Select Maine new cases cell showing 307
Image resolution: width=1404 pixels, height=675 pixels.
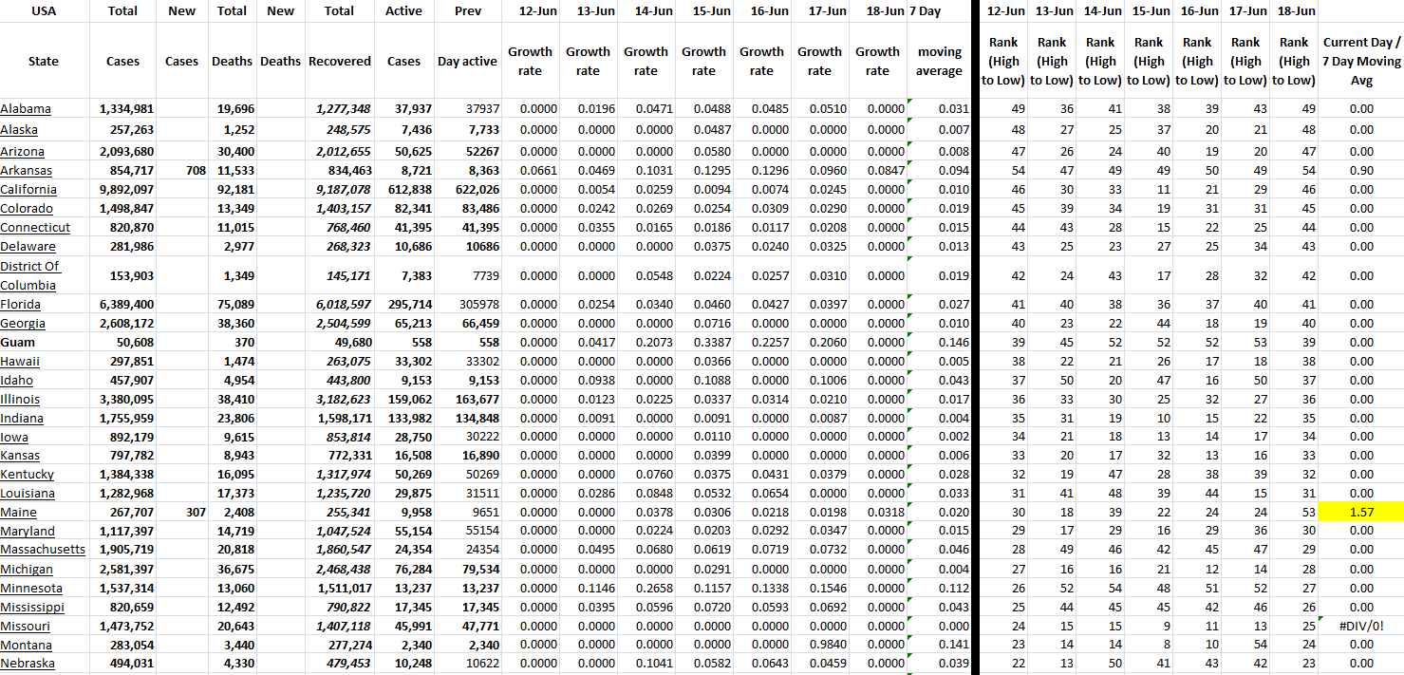pos(181,513)
